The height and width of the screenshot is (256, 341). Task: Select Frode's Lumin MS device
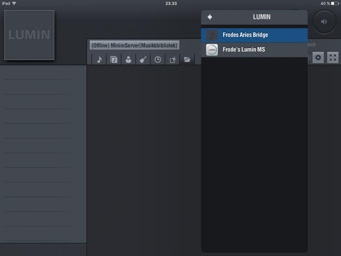point(254,50)
